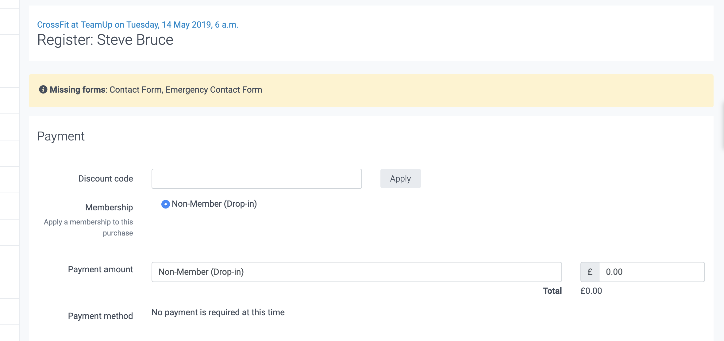Click the Membership field label
Viewport: 724px width, 341px height.
click(x=109, y=208)
